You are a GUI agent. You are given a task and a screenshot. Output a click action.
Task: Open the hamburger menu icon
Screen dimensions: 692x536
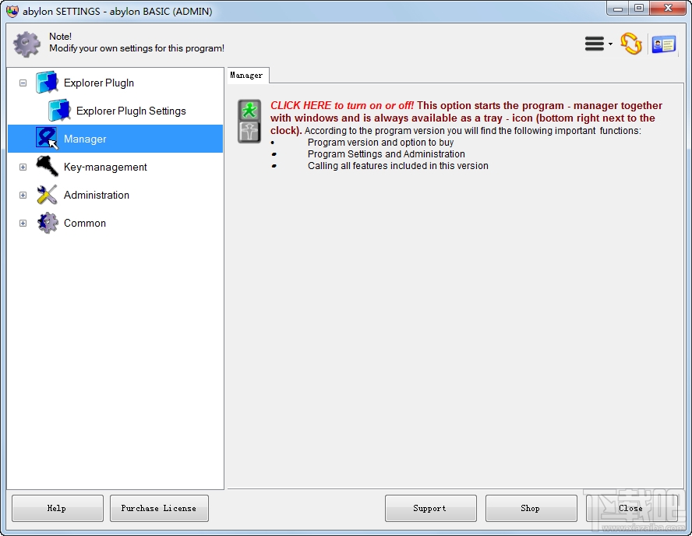pyautogui.click(x=595, y=44)
